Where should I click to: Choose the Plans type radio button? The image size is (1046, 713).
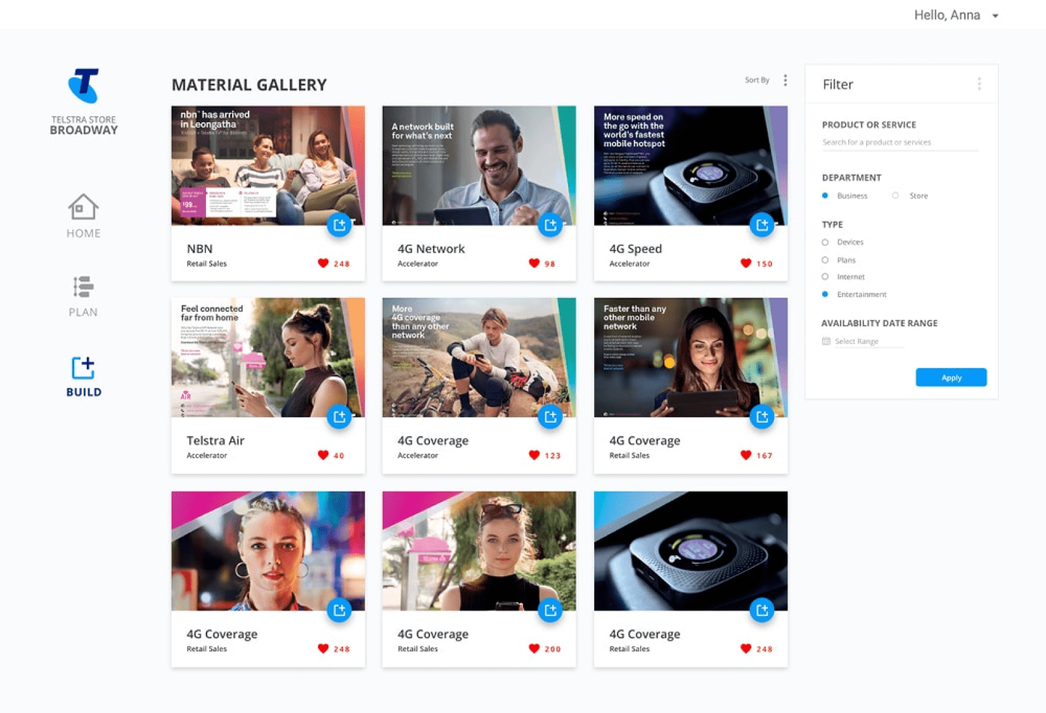[x=825, y=260]
